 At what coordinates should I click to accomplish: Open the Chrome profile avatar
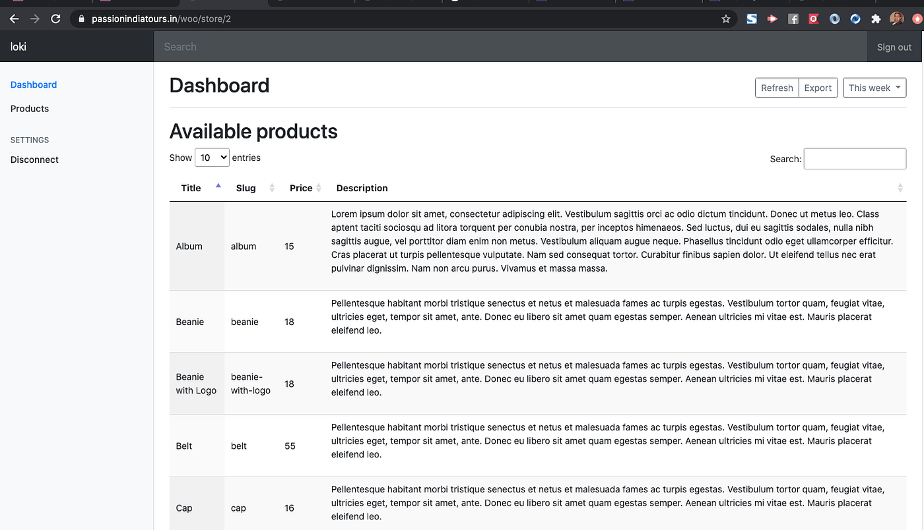pos(896,19)
